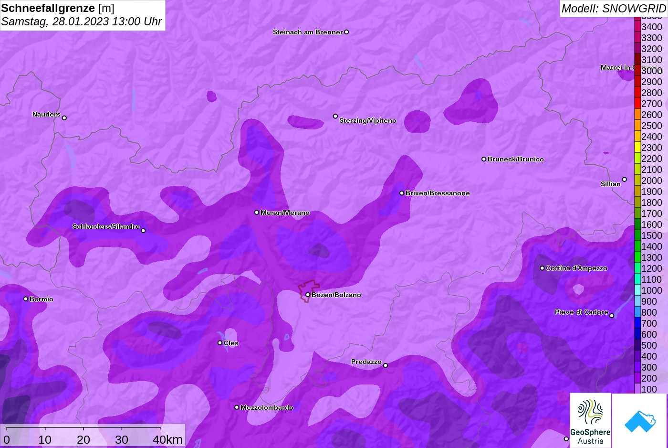This screenshot has height=448, width=668.
Task: Click the blue cloud arrow logo
Action: pyautogui.click(x=640, y=420)
